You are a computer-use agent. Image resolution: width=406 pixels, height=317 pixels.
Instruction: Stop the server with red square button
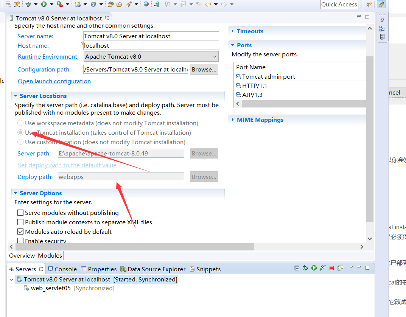coord(331,268)
